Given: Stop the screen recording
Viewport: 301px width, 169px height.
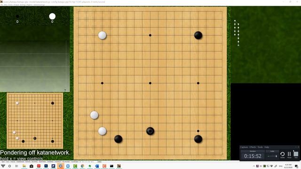Looking at the screenshot, I should click(x=296, y=154).
